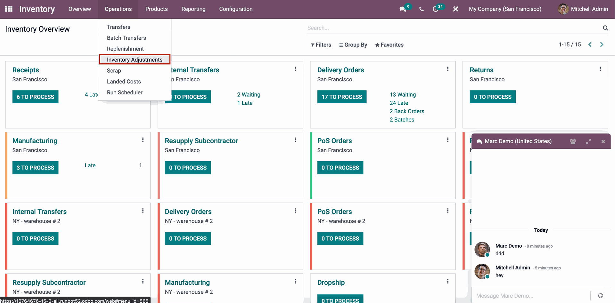
Task: Click Marc Demo's avatar in chat
Action: (x=482, y=250)
